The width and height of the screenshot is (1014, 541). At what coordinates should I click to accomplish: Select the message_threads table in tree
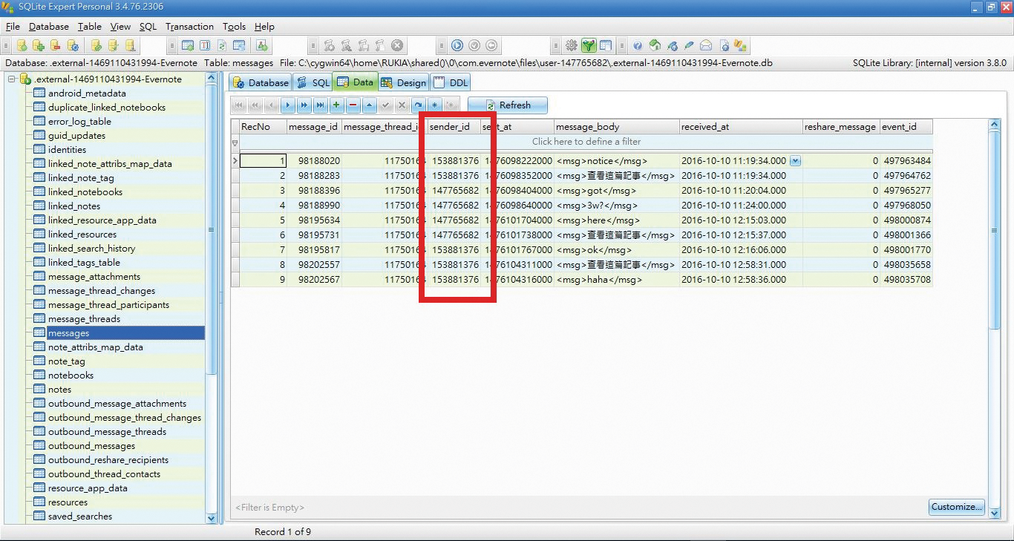[84, 318]
